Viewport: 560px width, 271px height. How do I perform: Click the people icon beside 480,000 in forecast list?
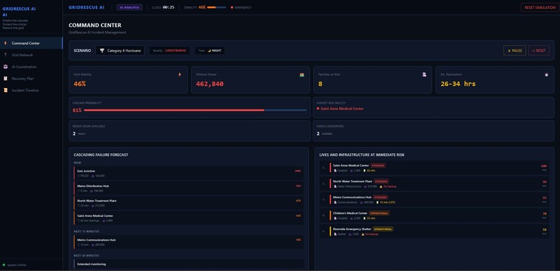pyautogui.click(x=93, y=245)
